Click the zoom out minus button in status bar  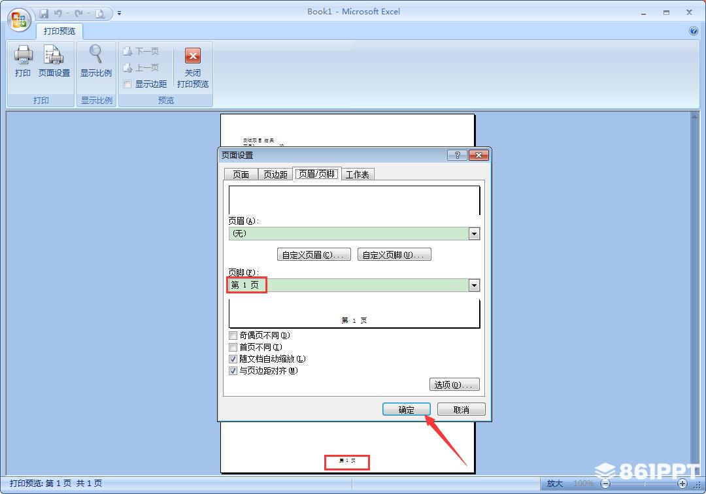point(606,484)
